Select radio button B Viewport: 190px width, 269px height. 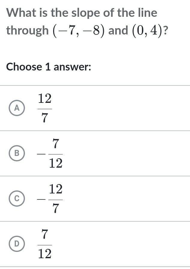click(17, 153)
